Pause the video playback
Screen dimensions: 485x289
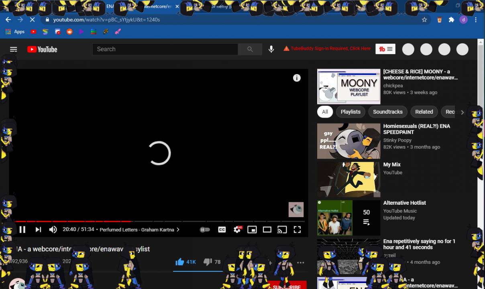click(22, 230)
